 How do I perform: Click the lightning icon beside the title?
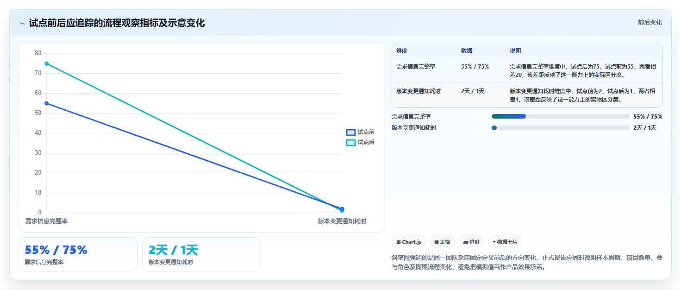click(22, 23)
